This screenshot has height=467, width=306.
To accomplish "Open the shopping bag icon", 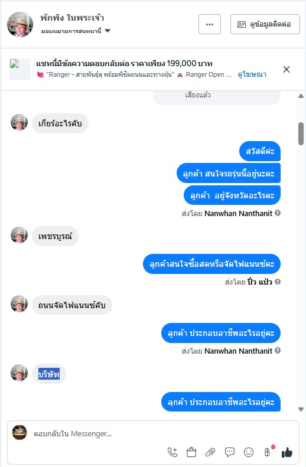I will 191,452.
